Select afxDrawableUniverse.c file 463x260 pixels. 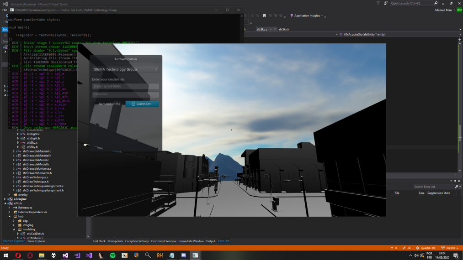[x=37, y=169]
